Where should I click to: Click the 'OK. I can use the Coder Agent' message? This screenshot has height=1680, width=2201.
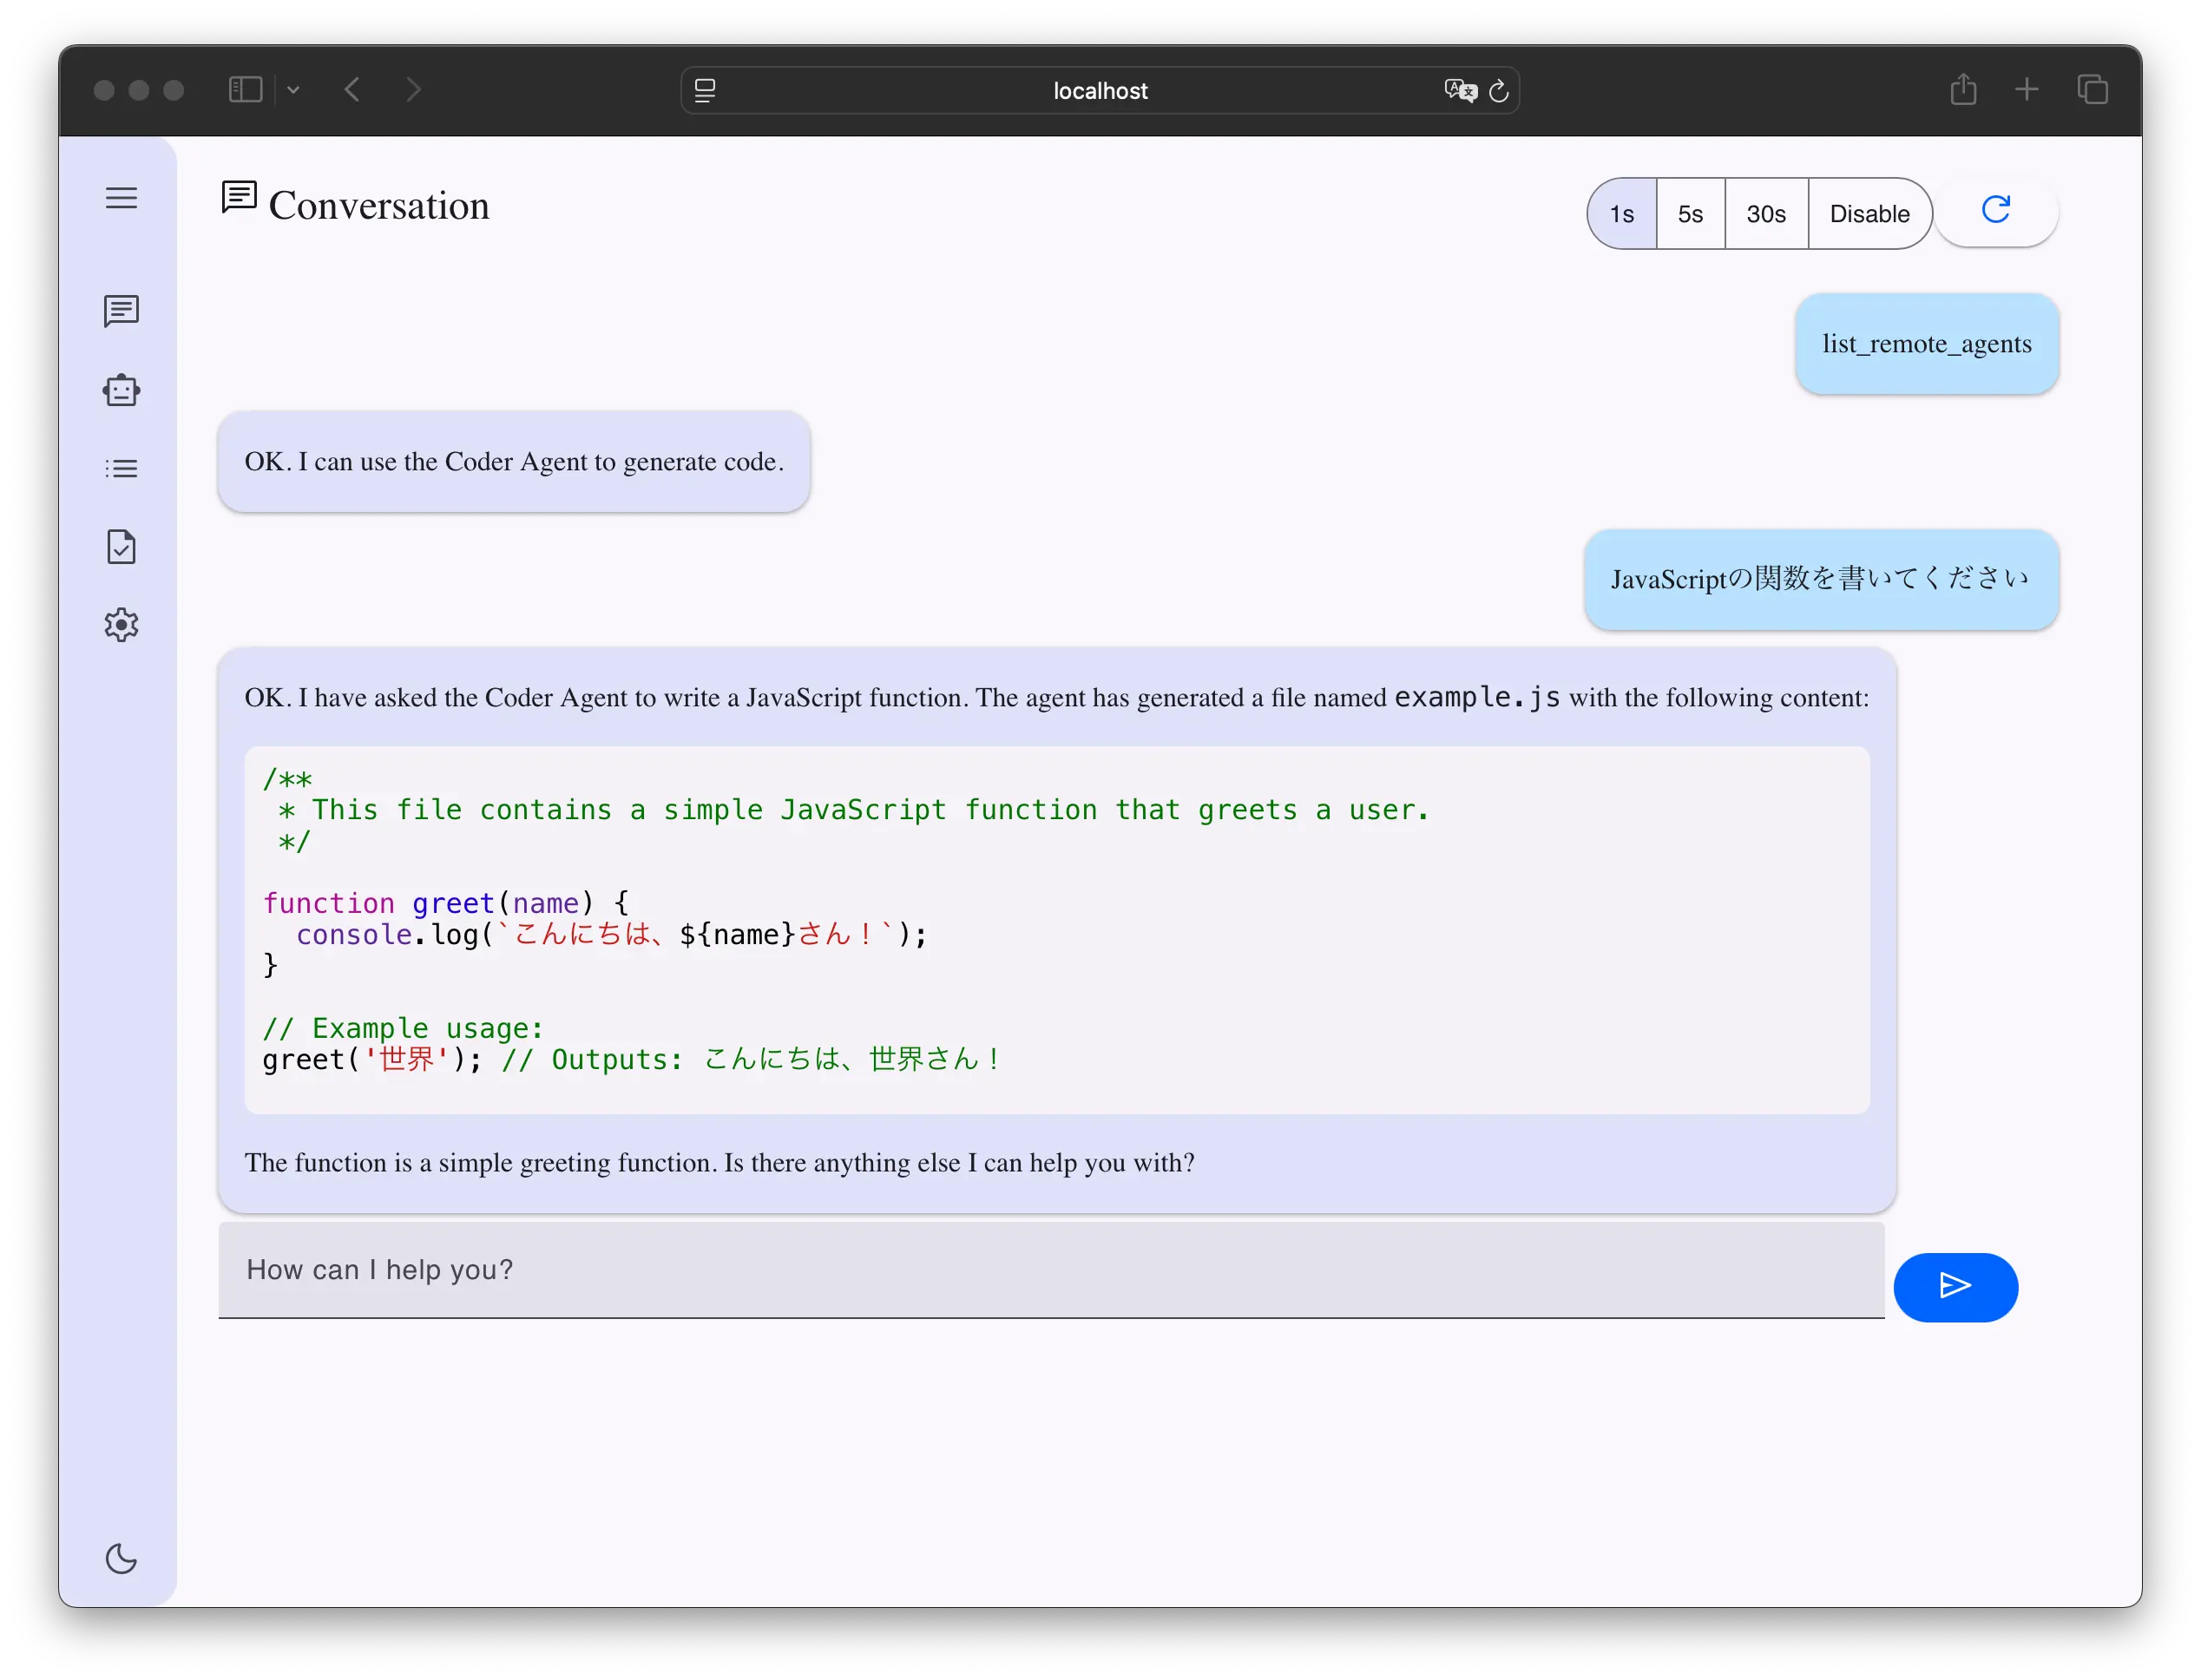(x=514, y=462)
